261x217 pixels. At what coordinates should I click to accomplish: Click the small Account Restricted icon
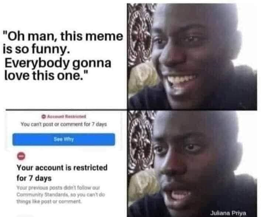pos(44,117)
